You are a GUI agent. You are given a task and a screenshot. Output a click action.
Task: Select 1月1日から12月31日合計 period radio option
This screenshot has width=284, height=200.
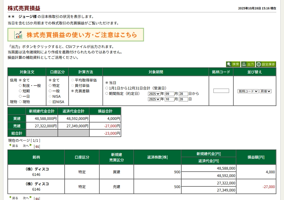[x=107, y=88]
